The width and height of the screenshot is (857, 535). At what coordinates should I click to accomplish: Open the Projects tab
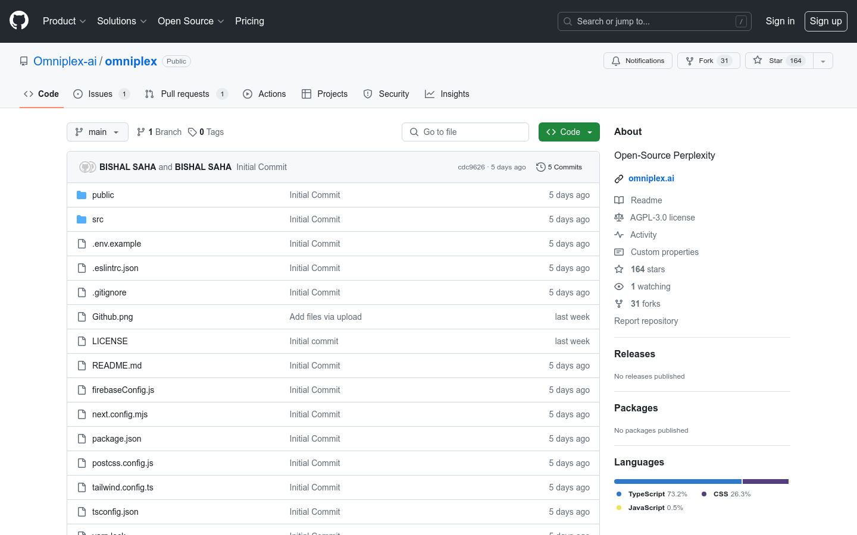point(324,94)
